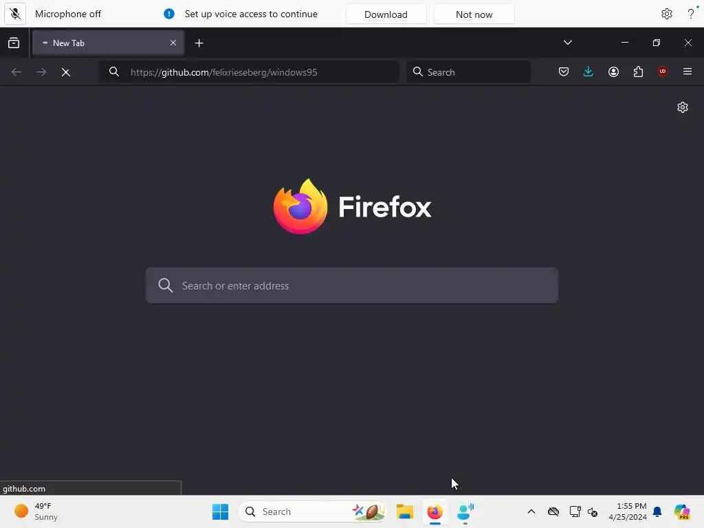Open the notifications bell icon

[657, 511]
